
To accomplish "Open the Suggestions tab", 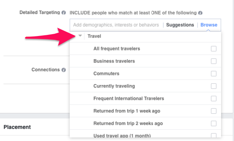I will pyautogui.click(x=180, y=25).
